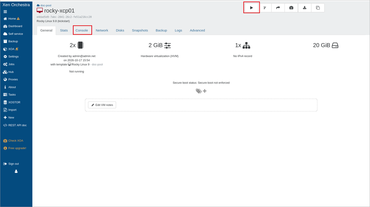Click the VM name rocky-xcp01
370x207 pixels.
(x=59, y=11)
